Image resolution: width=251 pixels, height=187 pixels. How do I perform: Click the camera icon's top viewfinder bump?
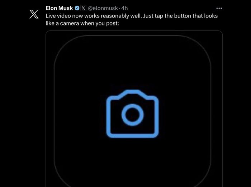pos(132,92)
